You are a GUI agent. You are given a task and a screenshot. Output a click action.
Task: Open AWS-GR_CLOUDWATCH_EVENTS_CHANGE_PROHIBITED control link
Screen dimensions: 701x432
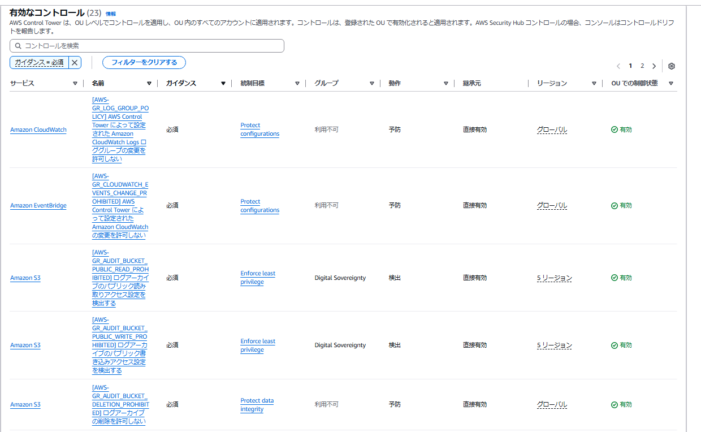pos(120,206)
